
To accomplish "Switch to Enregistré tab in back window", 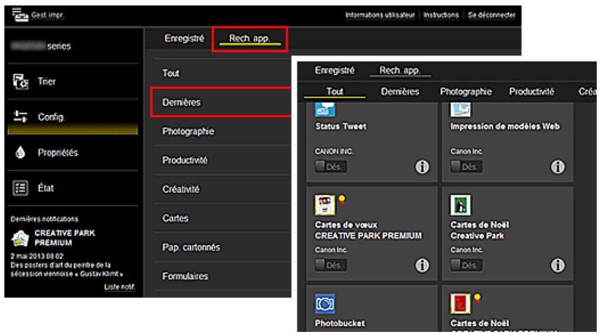I will tap(185, 38).
